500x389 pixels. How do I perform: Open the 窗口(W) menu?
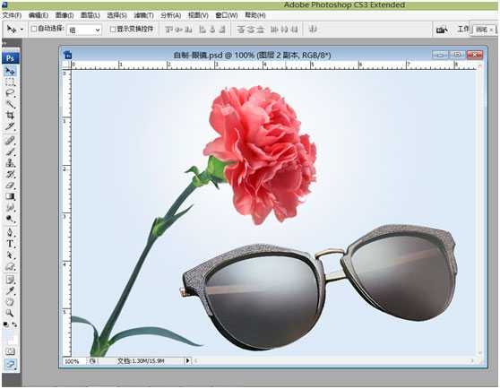(227, 15)
